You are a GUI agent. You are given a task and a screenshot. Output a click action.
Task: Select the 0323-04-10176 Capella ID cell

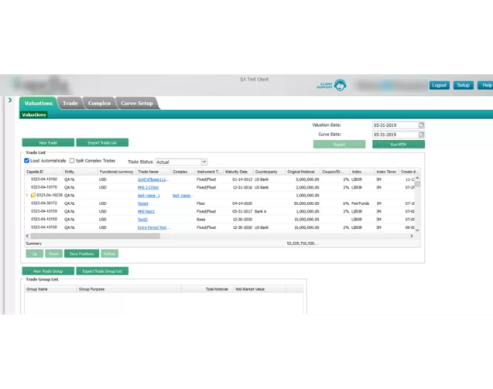point(44,187)
